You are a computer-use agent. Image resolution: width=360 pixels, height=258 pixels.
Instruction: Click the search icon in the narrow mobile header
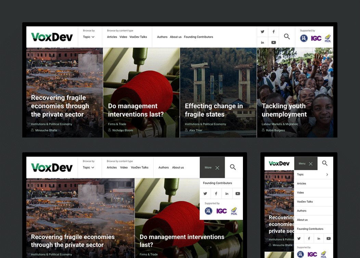tap(325, 163)
